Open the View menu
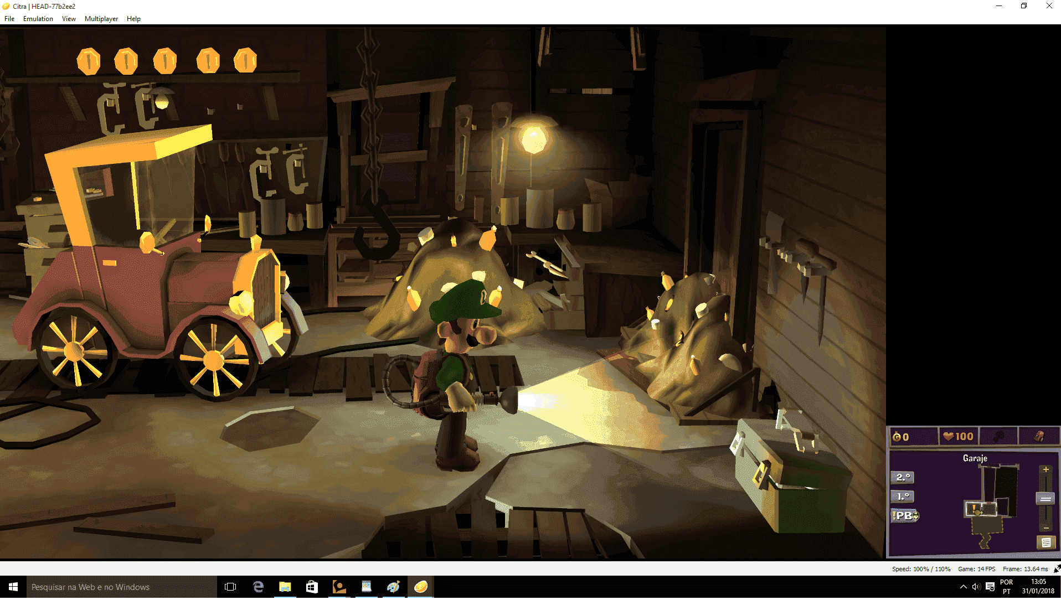1061x600 pixels. pyautogui.click(x=69, y=19)
